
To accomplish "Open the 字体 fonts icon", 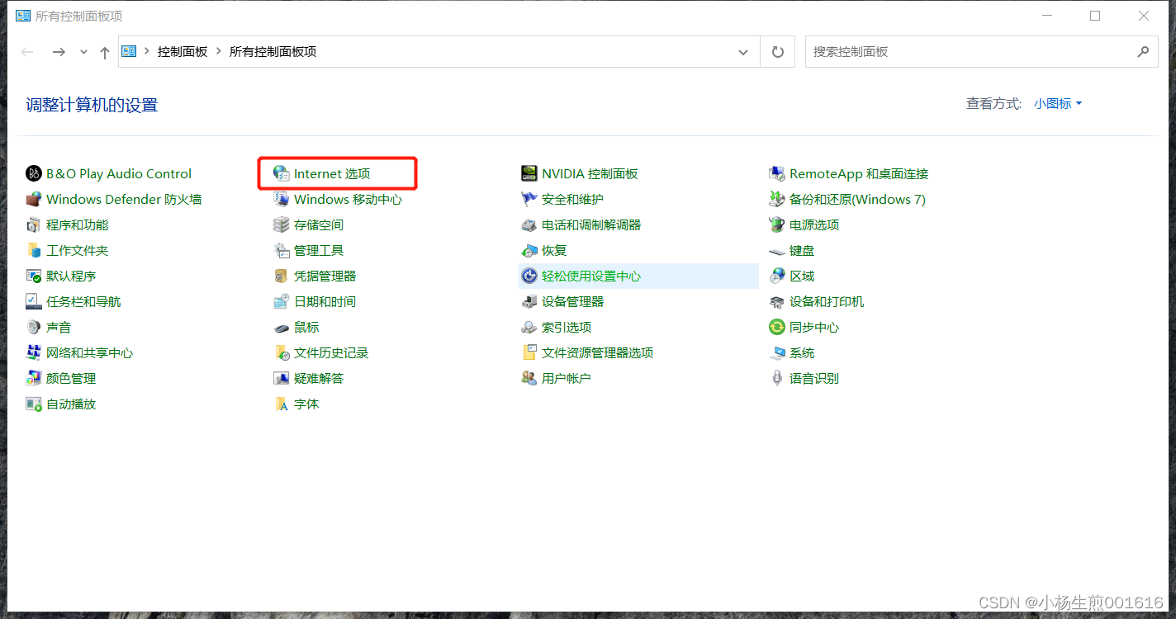I will (282, 404).
